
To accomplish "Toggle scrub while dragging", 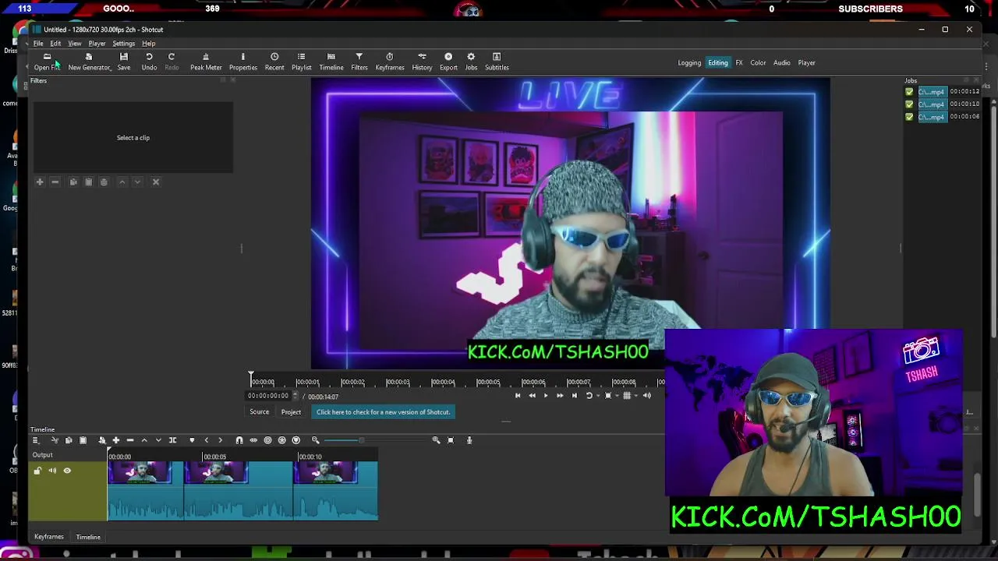I will pos(253,440).
